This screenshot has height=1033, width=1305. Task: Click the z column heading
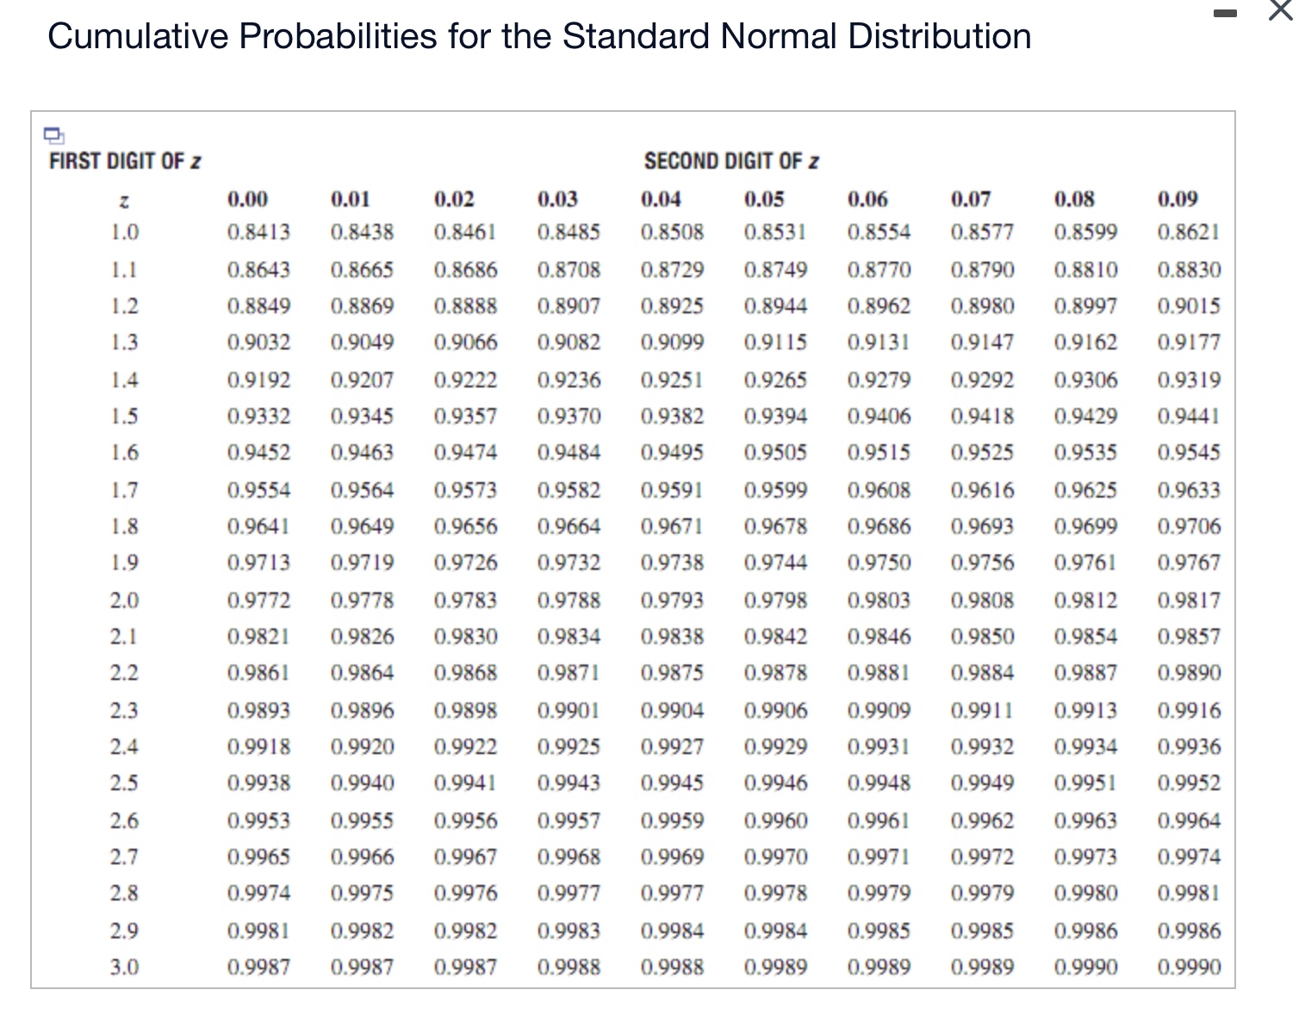click(123, 201)
